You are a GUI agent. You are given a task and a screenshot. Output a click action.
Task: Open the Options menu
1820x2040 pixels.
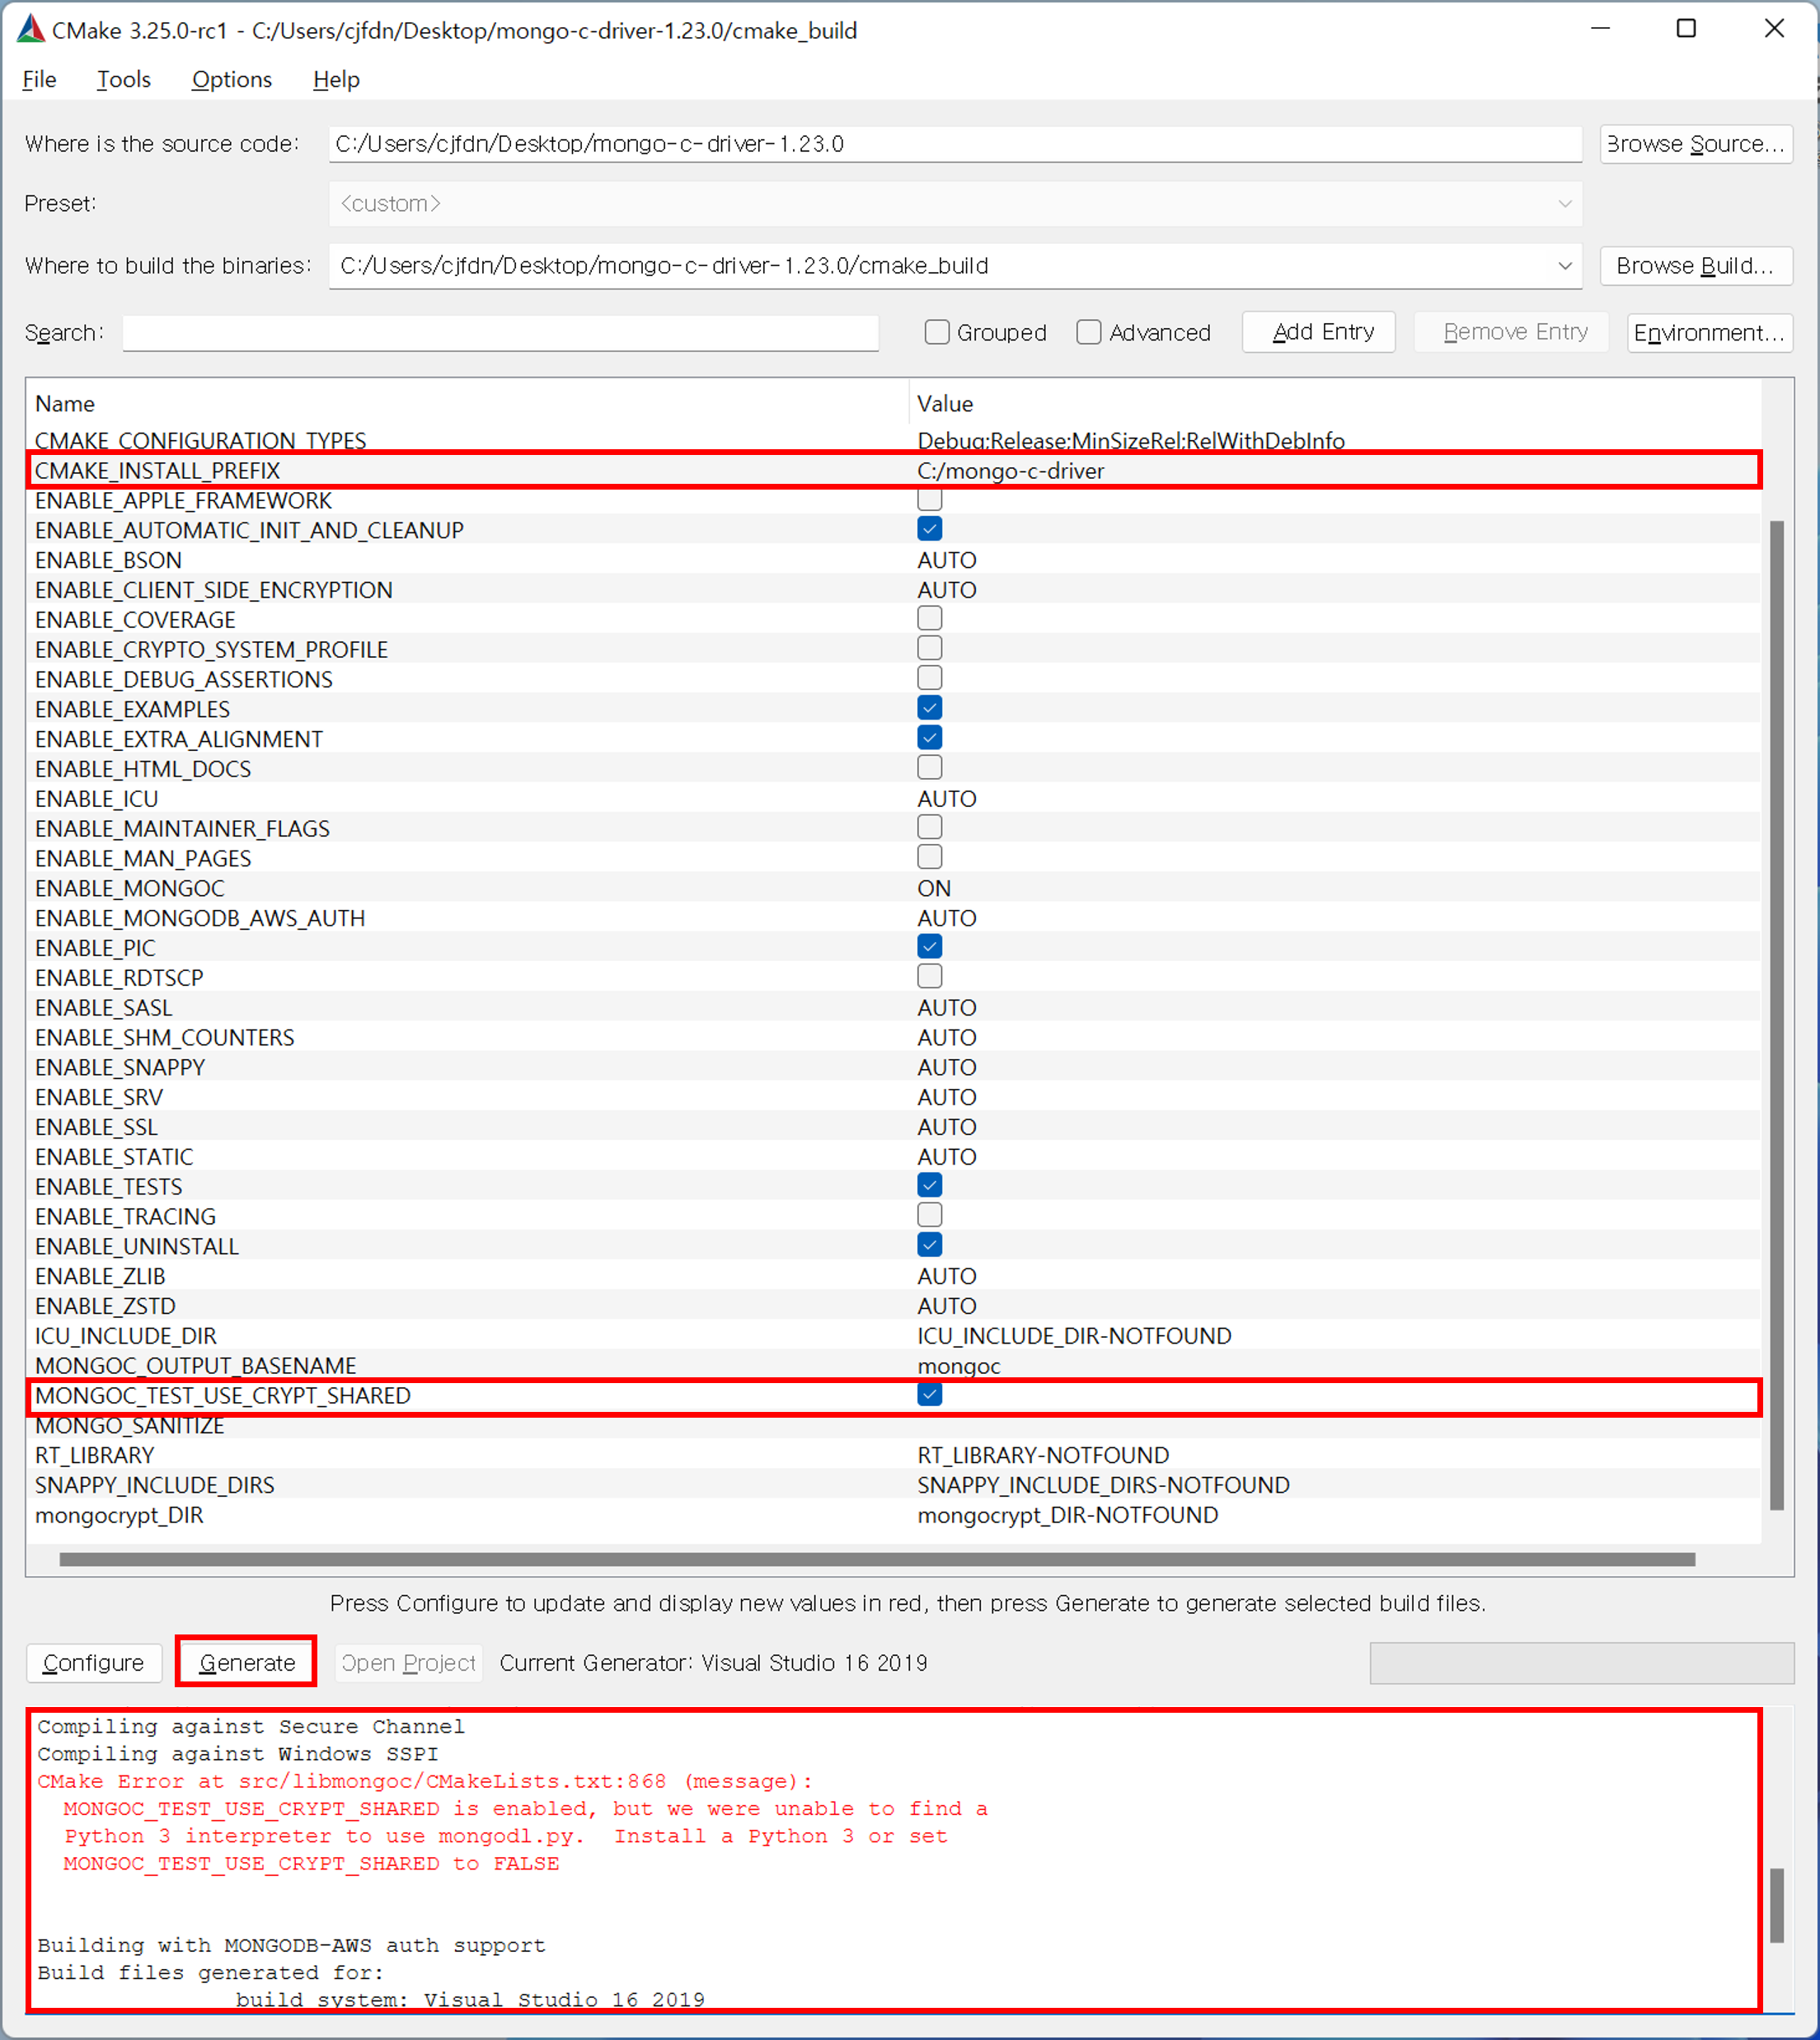click(x=231, y=79)
